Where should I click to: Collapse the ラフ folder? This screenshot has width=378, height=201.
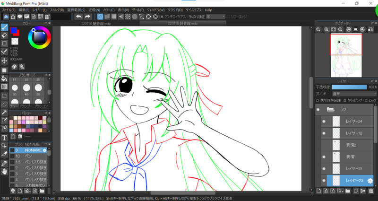coord(330,110)
